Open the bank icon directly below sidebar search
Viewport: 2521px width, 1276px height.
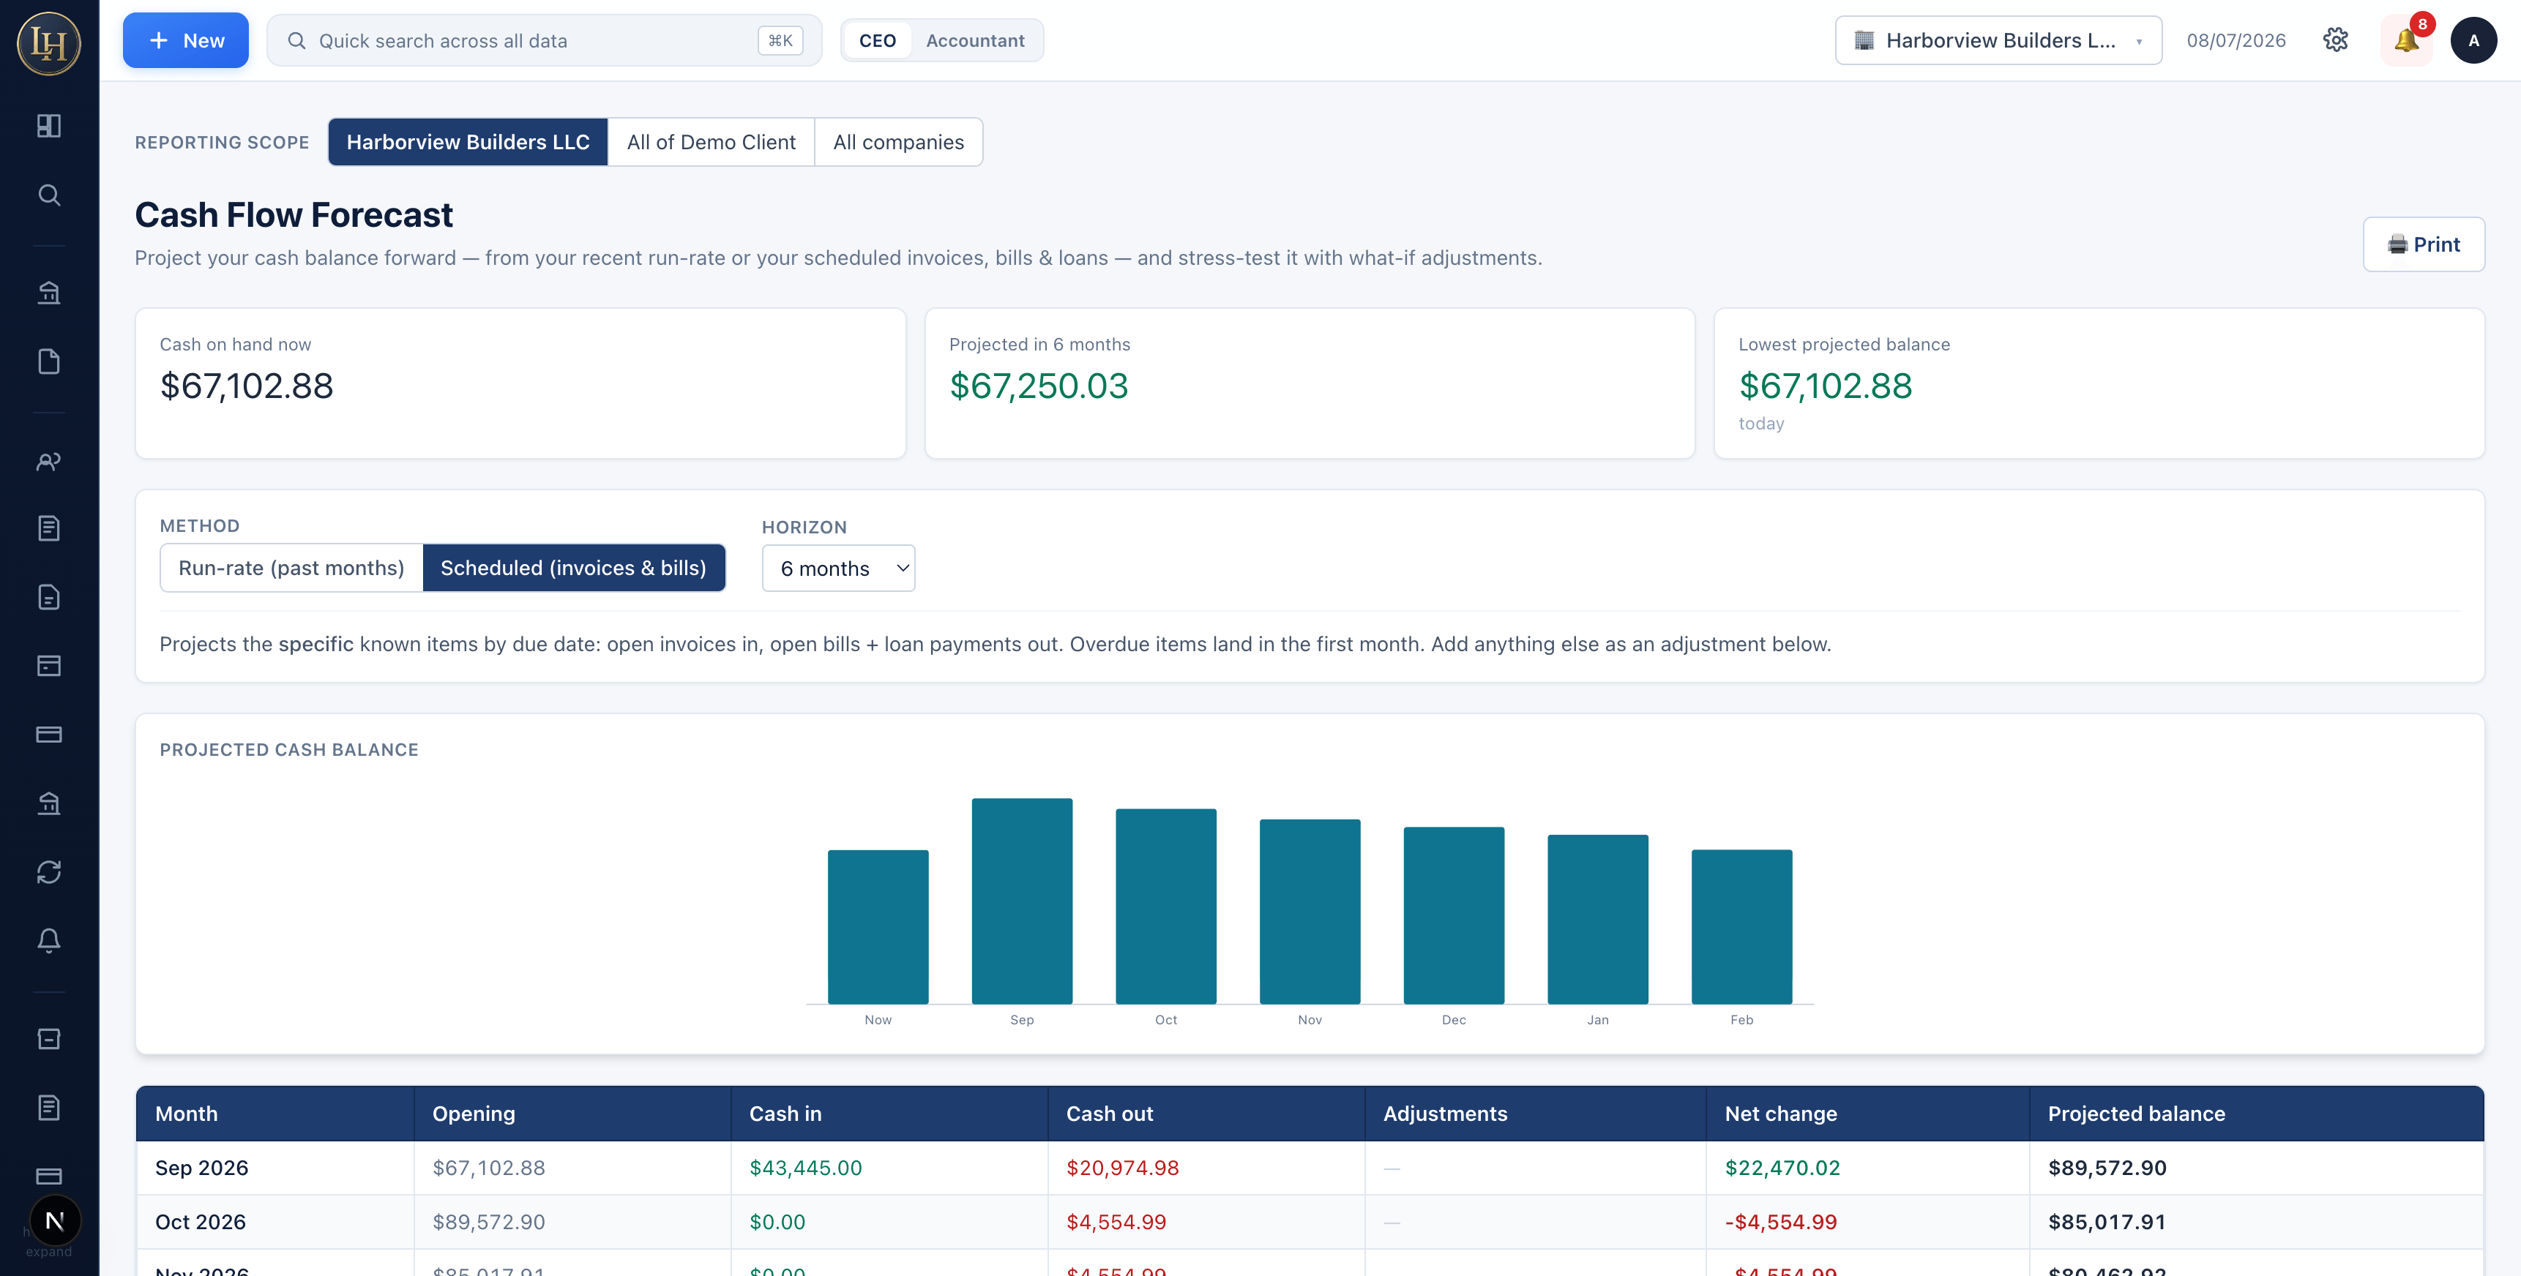point(49,293)
